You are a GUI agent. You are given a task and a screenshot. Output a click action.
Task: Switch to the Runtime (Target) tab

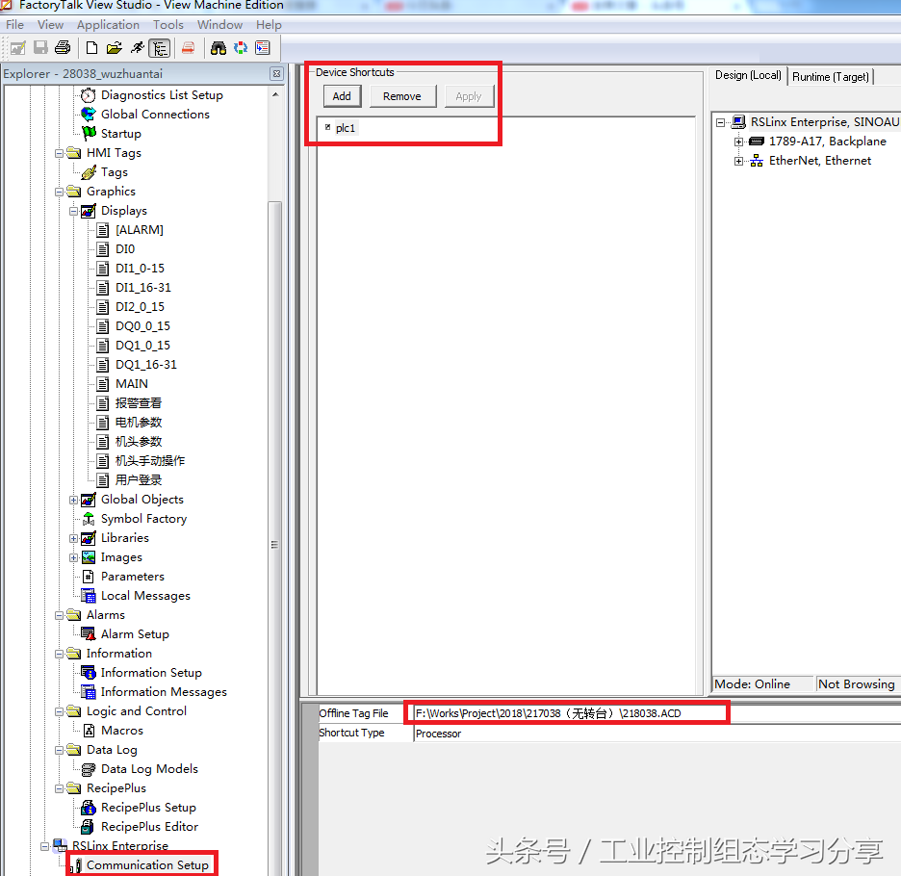pyautogui.click(x=830, y=76)
